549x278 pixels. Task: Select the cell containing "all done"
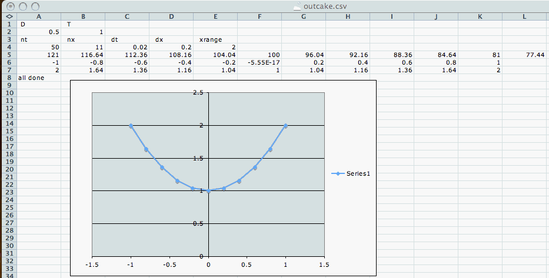[x=39, y=78]
